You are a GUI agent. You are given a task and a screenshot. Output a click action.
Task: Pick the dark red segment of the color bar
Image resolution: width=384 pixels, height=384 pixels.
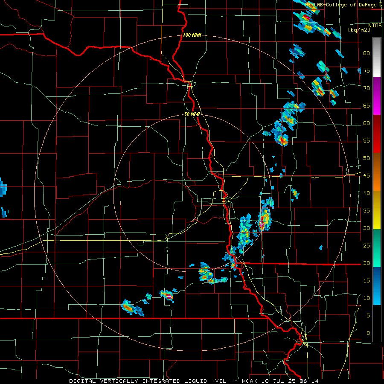377,134
